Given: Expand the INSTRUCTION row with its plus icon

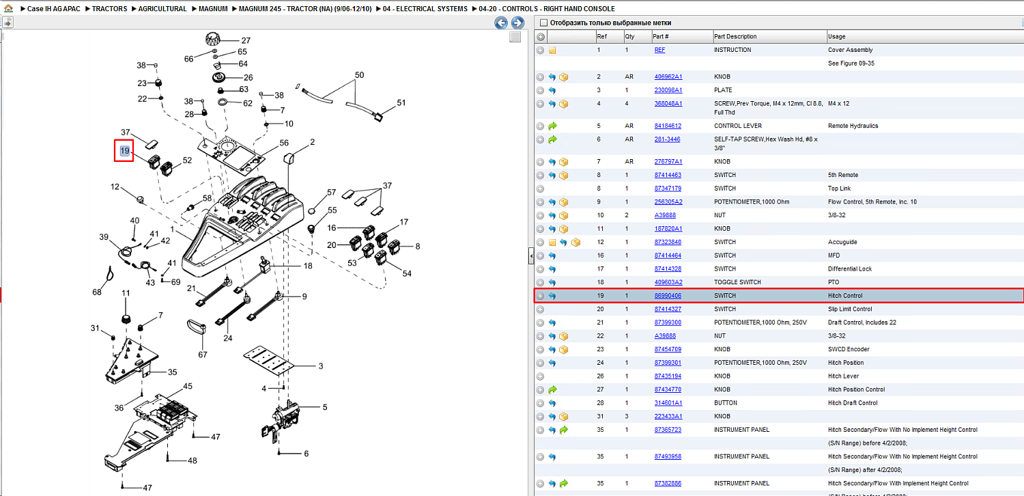Looking at the screenshot, I should (541, 50).
